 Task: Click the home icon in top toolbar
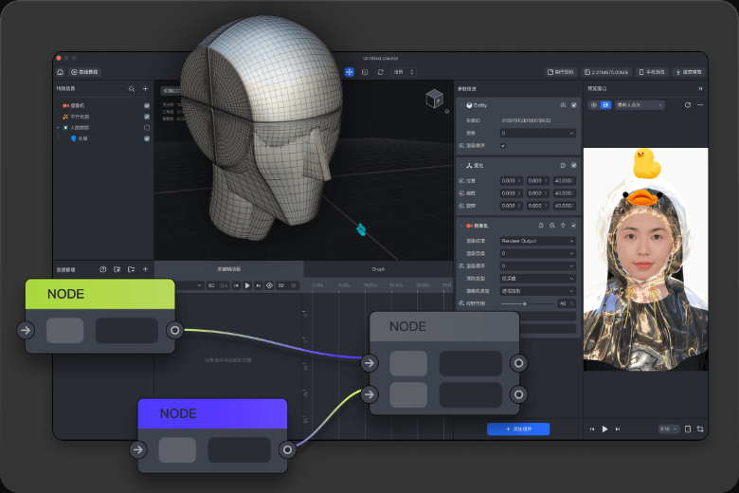click(x=61, y=72)
